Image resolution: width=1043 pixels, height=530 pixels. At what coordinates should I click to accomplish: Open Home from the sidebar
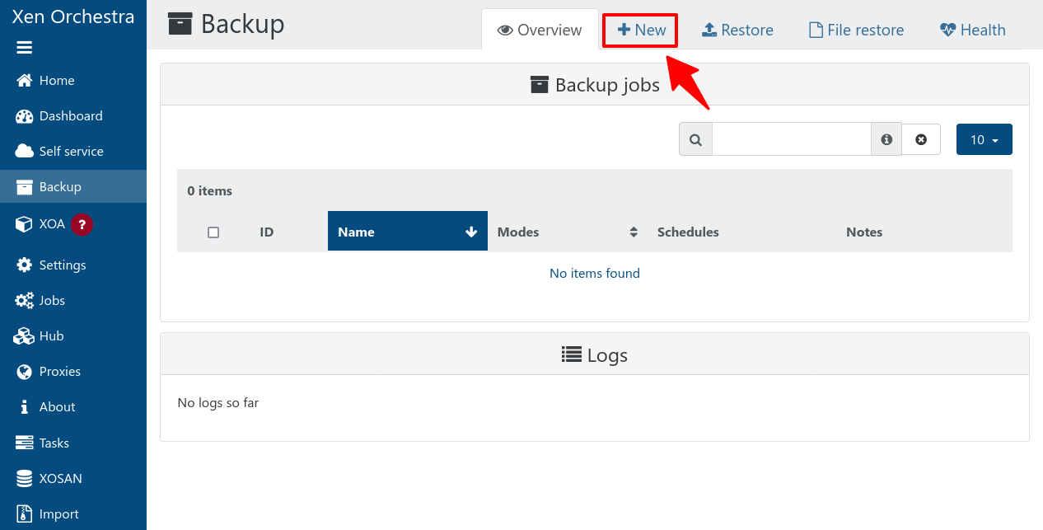pos(56,81)
